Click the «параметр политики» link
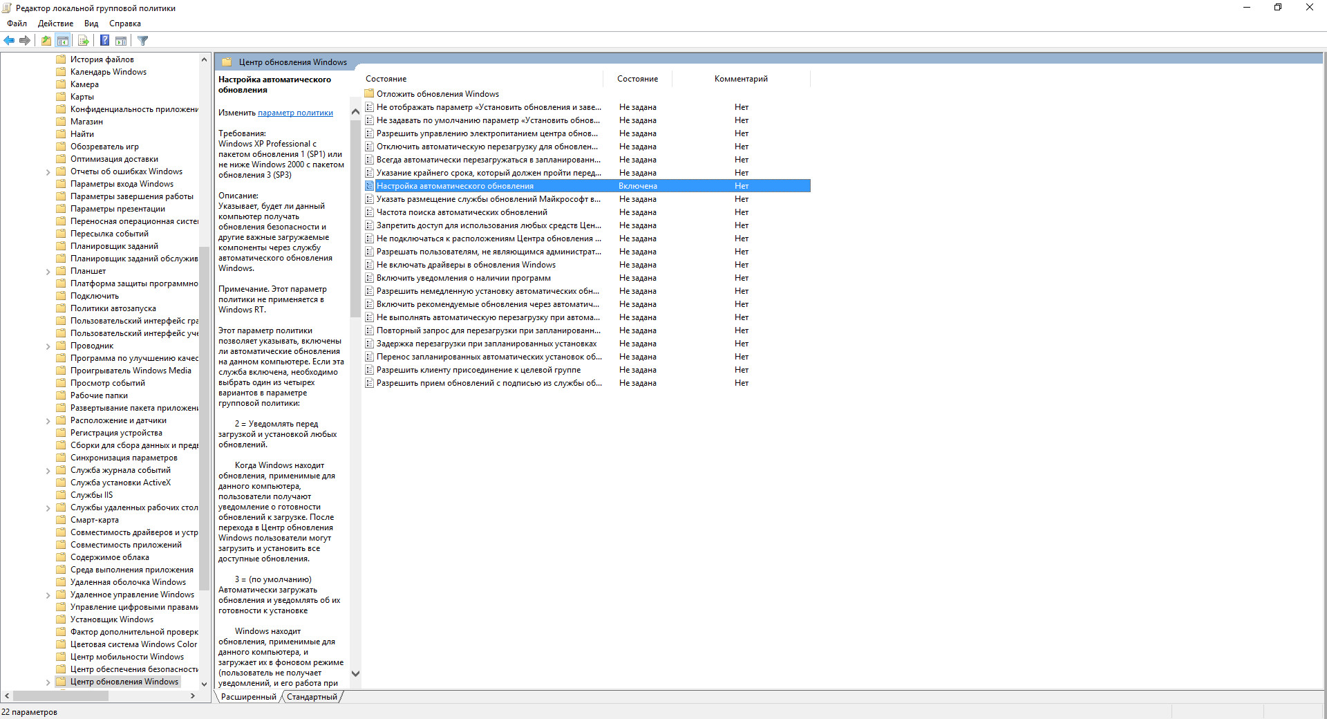1327x719 pixels. (295, 113)
